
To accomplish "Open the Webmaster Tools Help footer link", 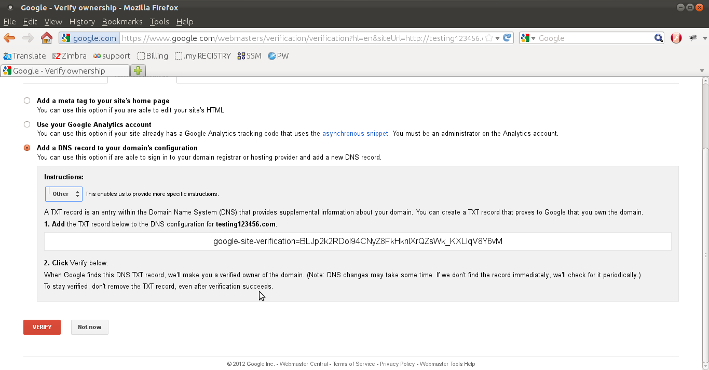I will [x=447, y=364].
